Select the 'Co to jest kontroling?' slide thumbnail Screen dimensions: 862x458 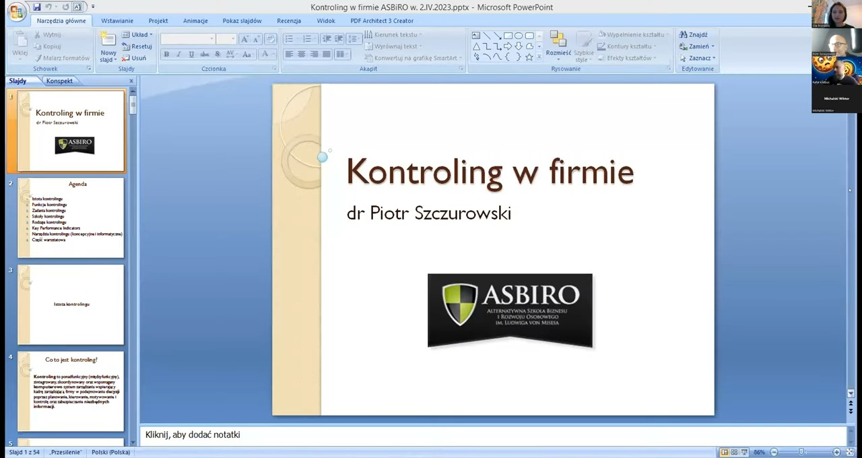[x=71, y=391]
